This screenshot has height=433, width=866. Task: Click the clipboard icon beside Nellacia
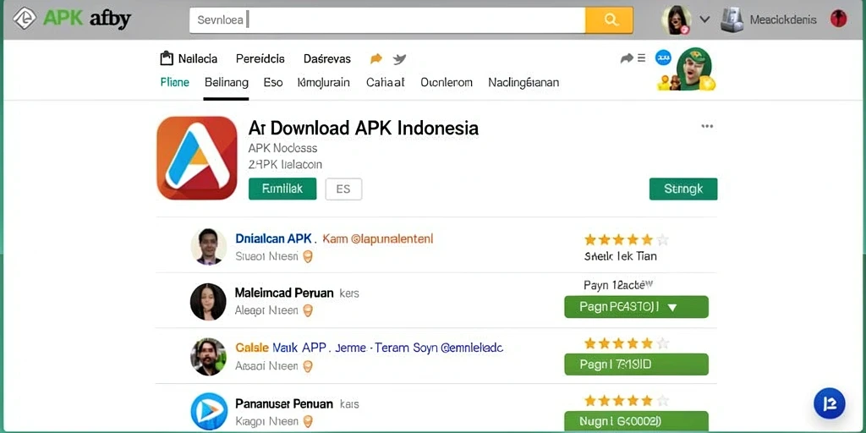167,58
